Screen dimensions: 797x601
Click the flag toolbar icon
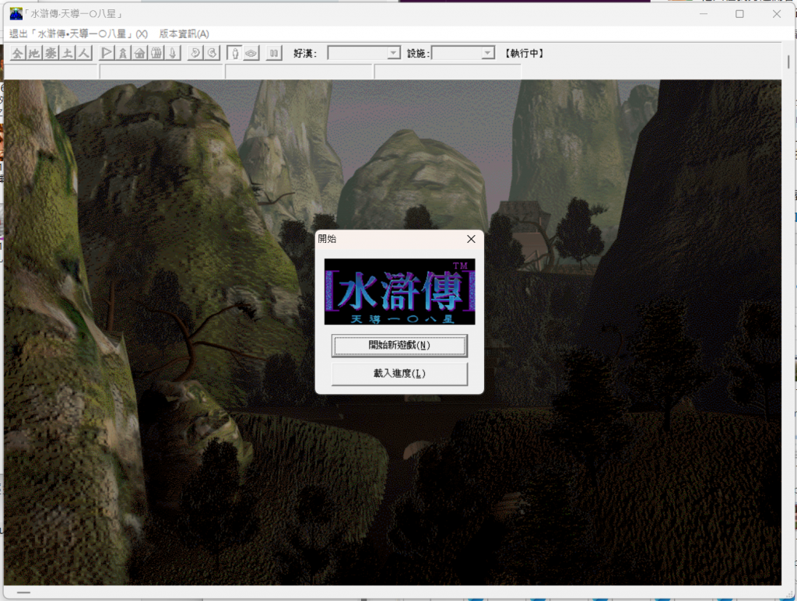point(107,53)
